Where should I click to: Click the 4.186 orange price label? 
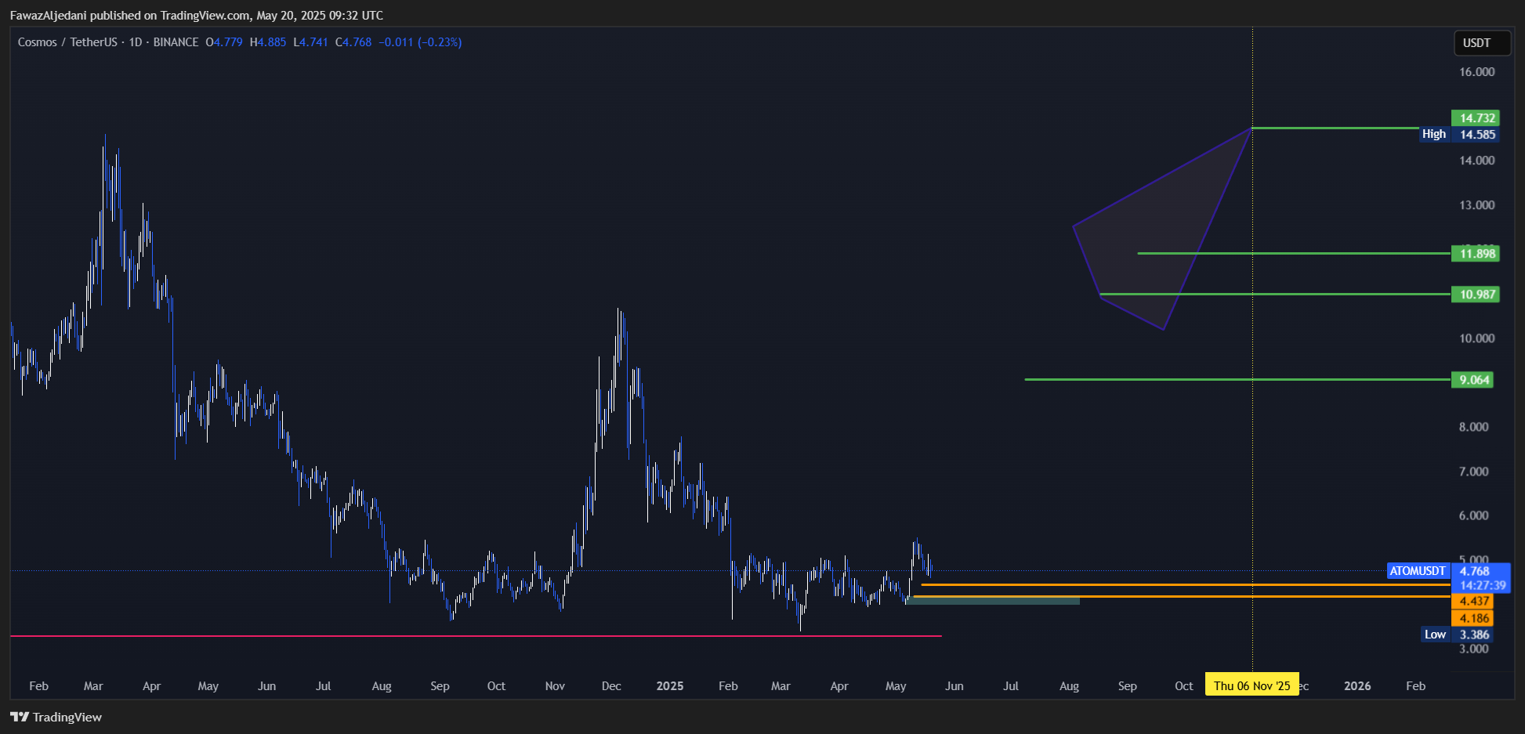[x=1472, y=619]
